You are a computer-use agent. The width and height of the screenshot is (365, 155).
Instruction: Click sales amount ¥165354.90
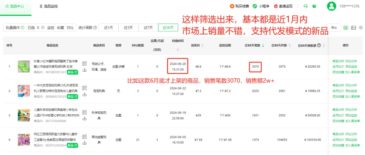pyautogui.click(x=313, y=140)
